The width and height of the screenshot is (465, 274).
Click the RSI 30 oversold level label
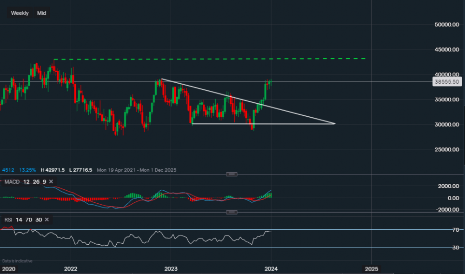pyautogui.click(x=456, y=247)
